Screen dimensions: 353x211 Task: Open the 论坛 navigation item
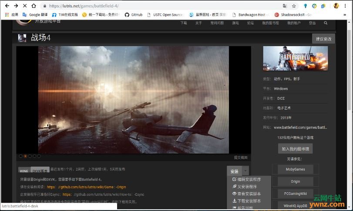point(250,23)
